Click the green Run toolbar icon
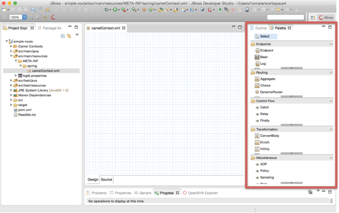 tap(115, 10)
